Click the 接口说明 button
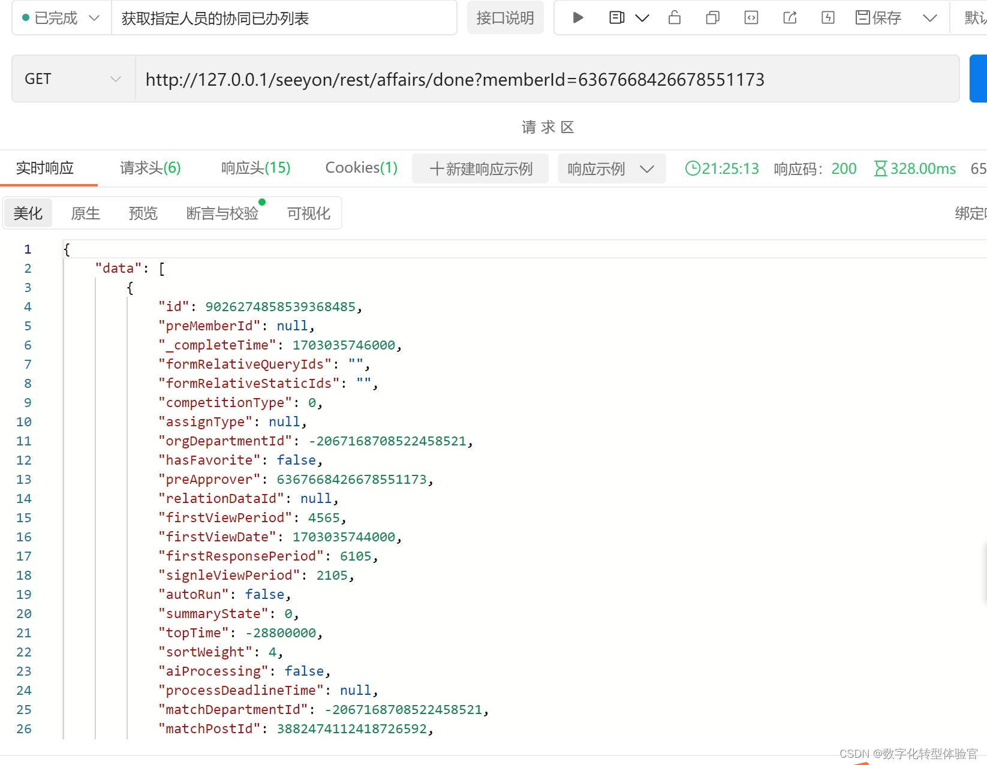 click(505, 18)
